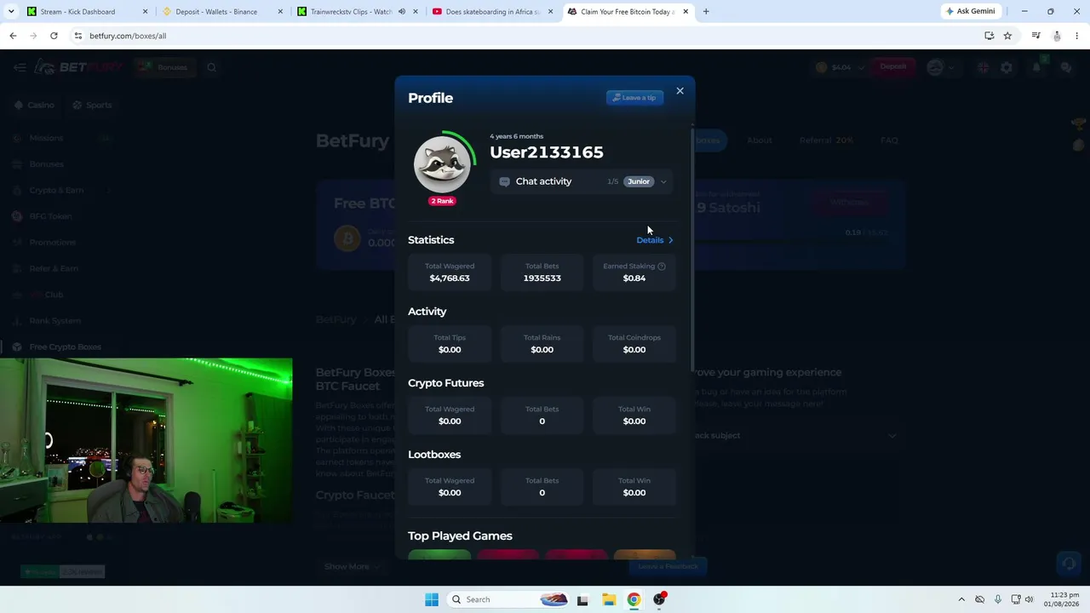
Task: Click the Total Bets 1935533 value
Action: [x=542, y=278]
